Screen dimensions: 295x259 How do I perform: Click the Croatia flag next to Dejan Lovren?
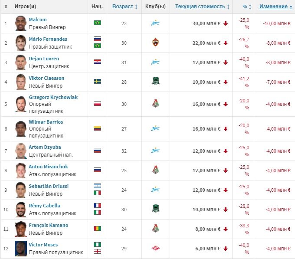(x=97, y=62)
